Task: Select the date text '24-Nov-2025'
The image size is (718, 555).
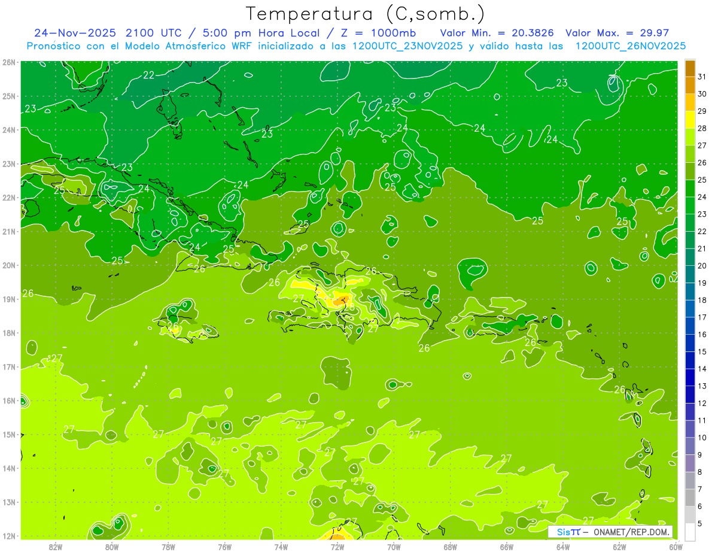Action: click(75, 33)
